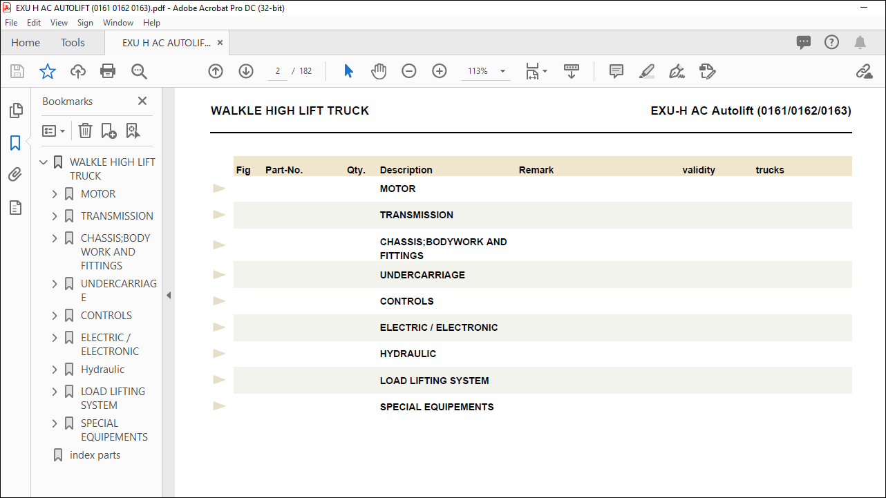The image size is (886, 498).
Task: Zoom in with plus button
Action: pyautogui.click(x=440, y=71)
